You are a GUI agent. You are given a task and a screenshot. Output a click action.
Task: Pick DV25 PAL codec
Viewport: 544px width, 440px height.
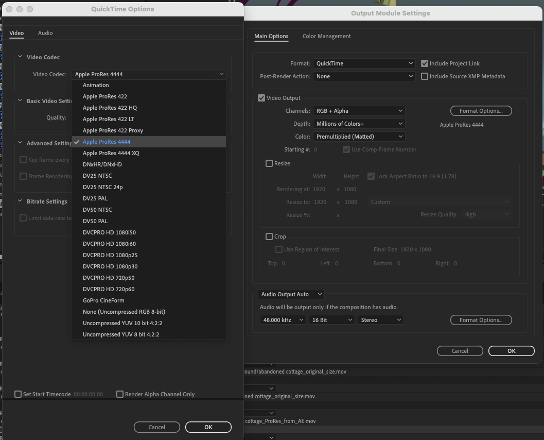pos(149,198)
